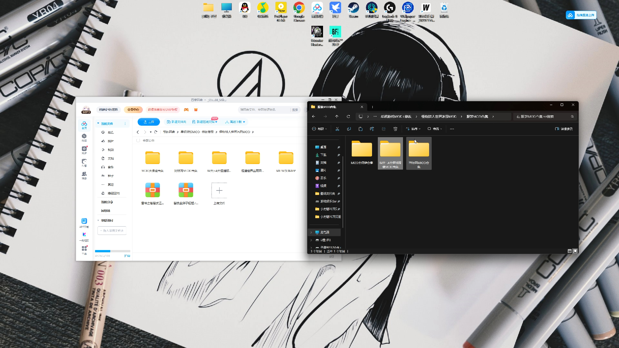Open QQ desktop shortcut

pyautogui.click(x=245, y=10)
